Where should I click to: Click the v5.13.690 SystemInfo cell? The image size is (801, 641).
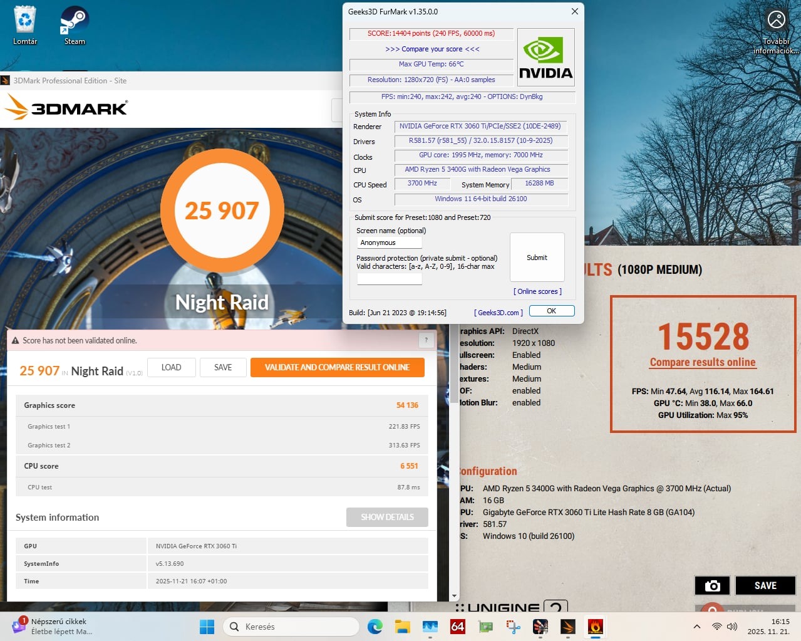[288, 563]
